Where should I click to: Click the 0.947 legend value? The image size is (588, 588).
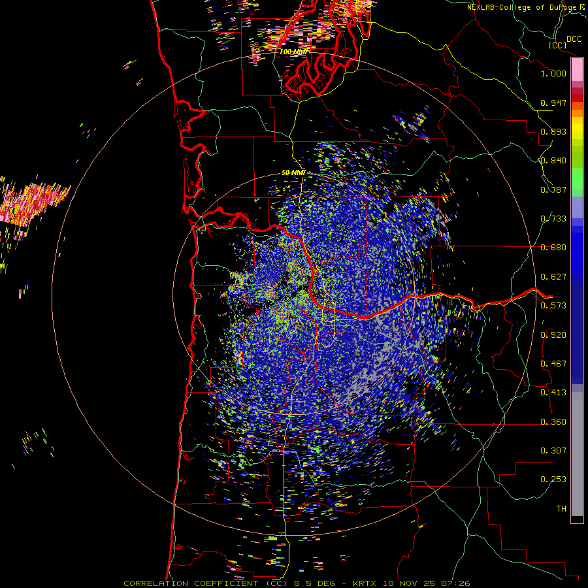coord(553,103)
